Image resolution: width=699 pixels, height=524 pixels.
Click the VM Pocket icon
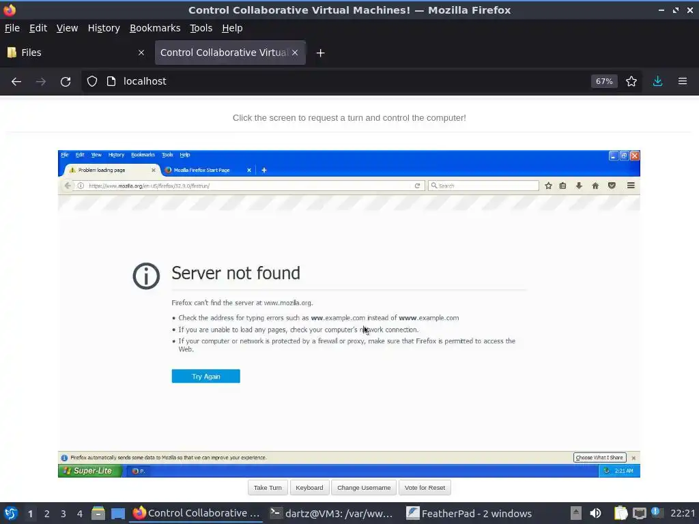click(x=612, y=186)
